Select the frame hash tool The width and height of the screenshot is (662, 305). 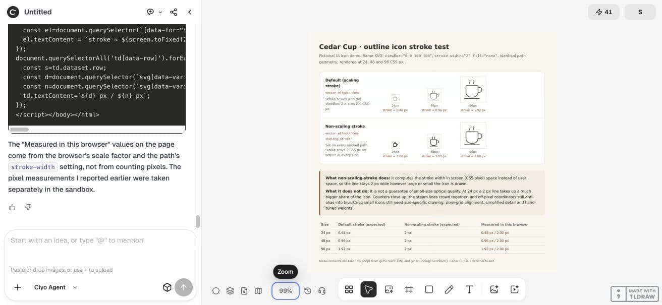point(409,289)
